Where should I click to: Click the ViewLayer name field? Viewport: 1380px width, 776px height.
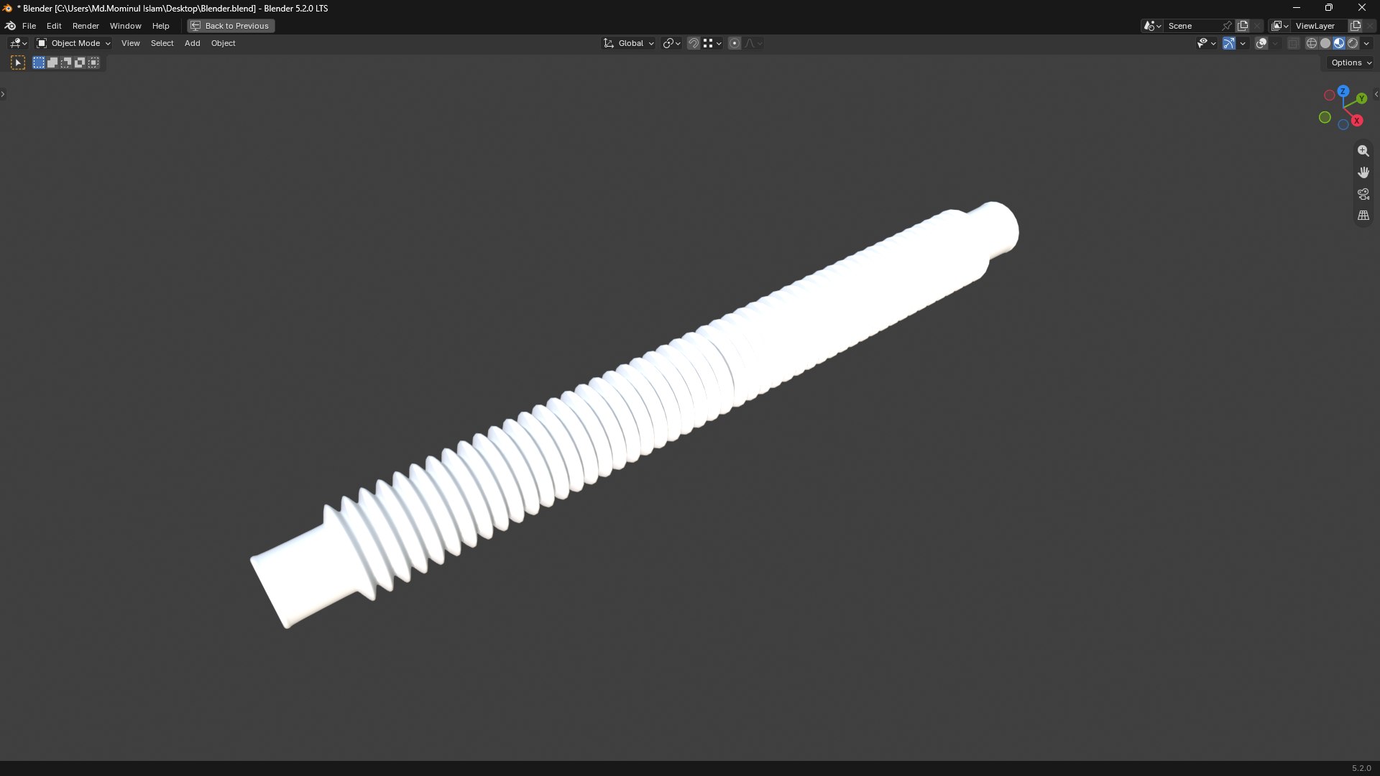[1320, 26]
